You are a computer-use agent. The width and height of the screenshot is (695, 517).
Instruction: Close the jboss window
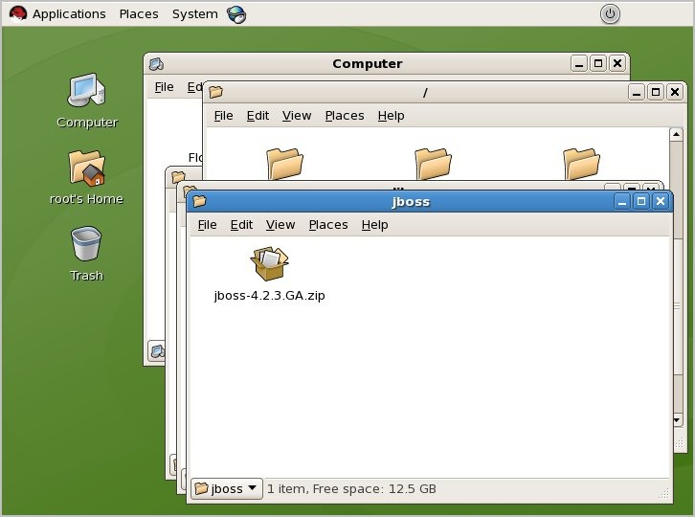(x=661, y=202)
